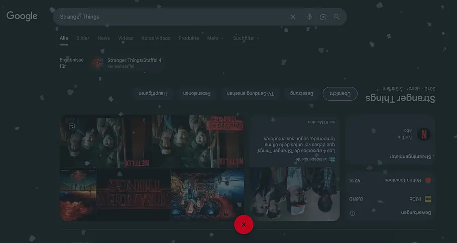457x243 pixels.
Task: Click the IMDb yellow icon
Action: click(x=428, y=199)
